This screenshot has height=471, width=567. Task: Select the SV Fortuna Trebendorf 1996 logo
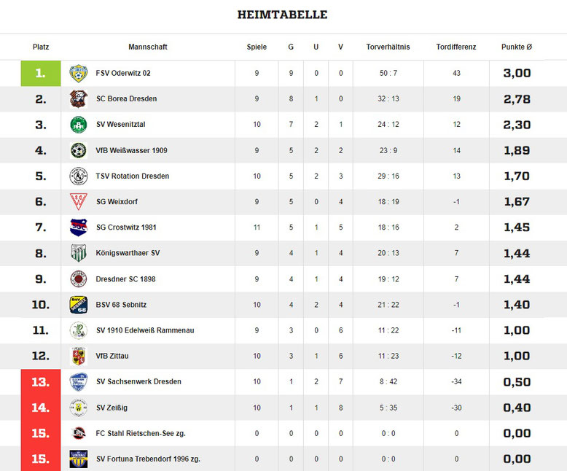point(79,459)
